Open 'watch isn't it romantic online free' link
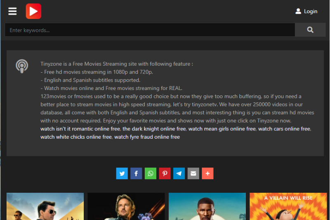 [x=80, y=129]
